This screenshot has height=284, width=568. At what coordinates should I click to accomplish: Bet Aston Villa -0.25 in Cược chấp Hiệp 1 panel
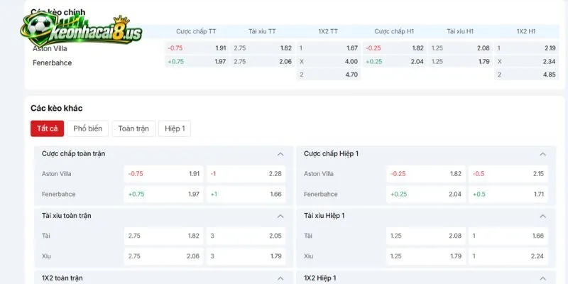click(425, 174)
